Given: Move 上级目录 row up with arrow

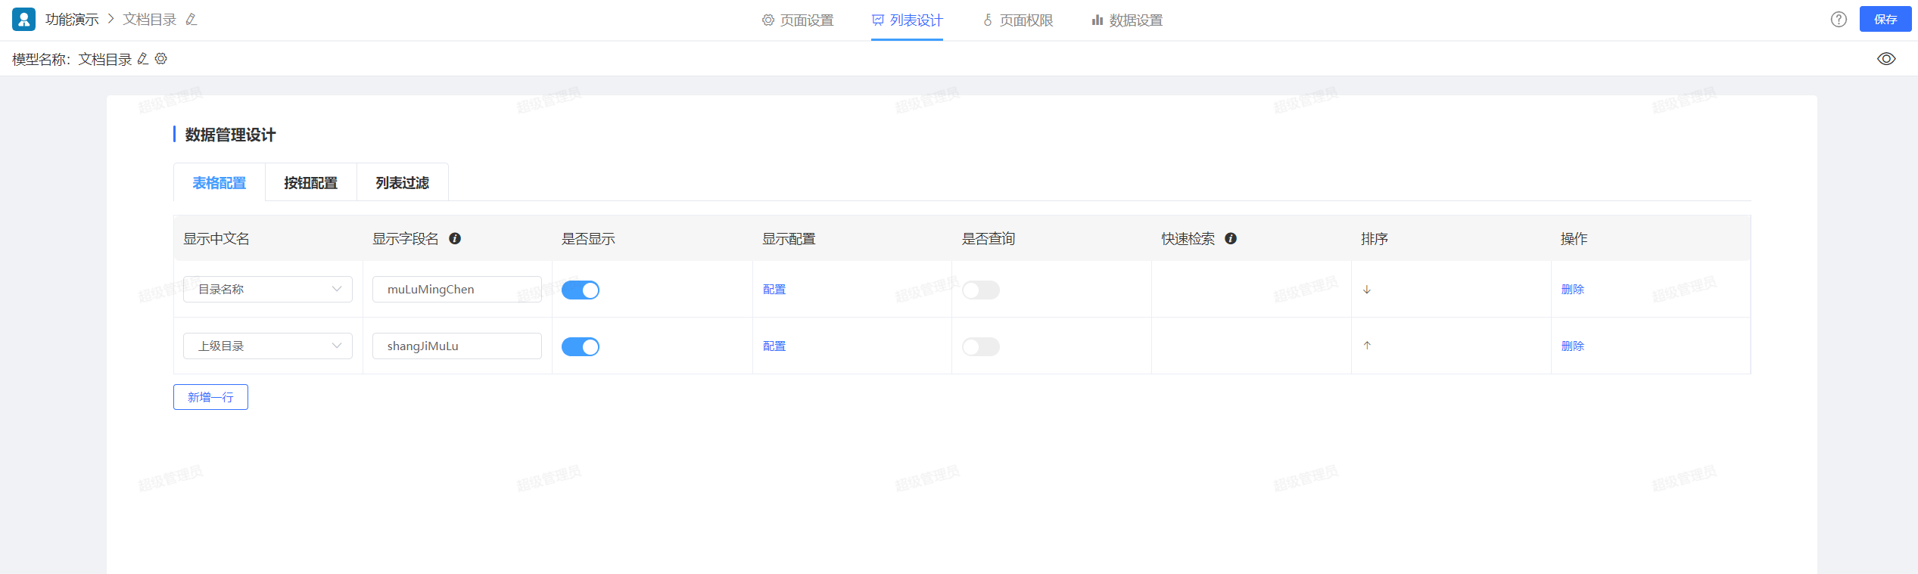Looking at the screenshot, I should (x=1367, y=346).
